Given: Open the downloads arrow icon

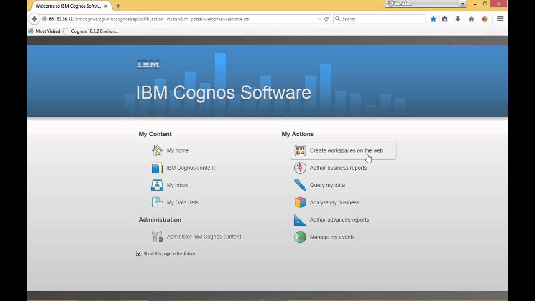Looking at the screenshot, I should click(x=458, y=19).
